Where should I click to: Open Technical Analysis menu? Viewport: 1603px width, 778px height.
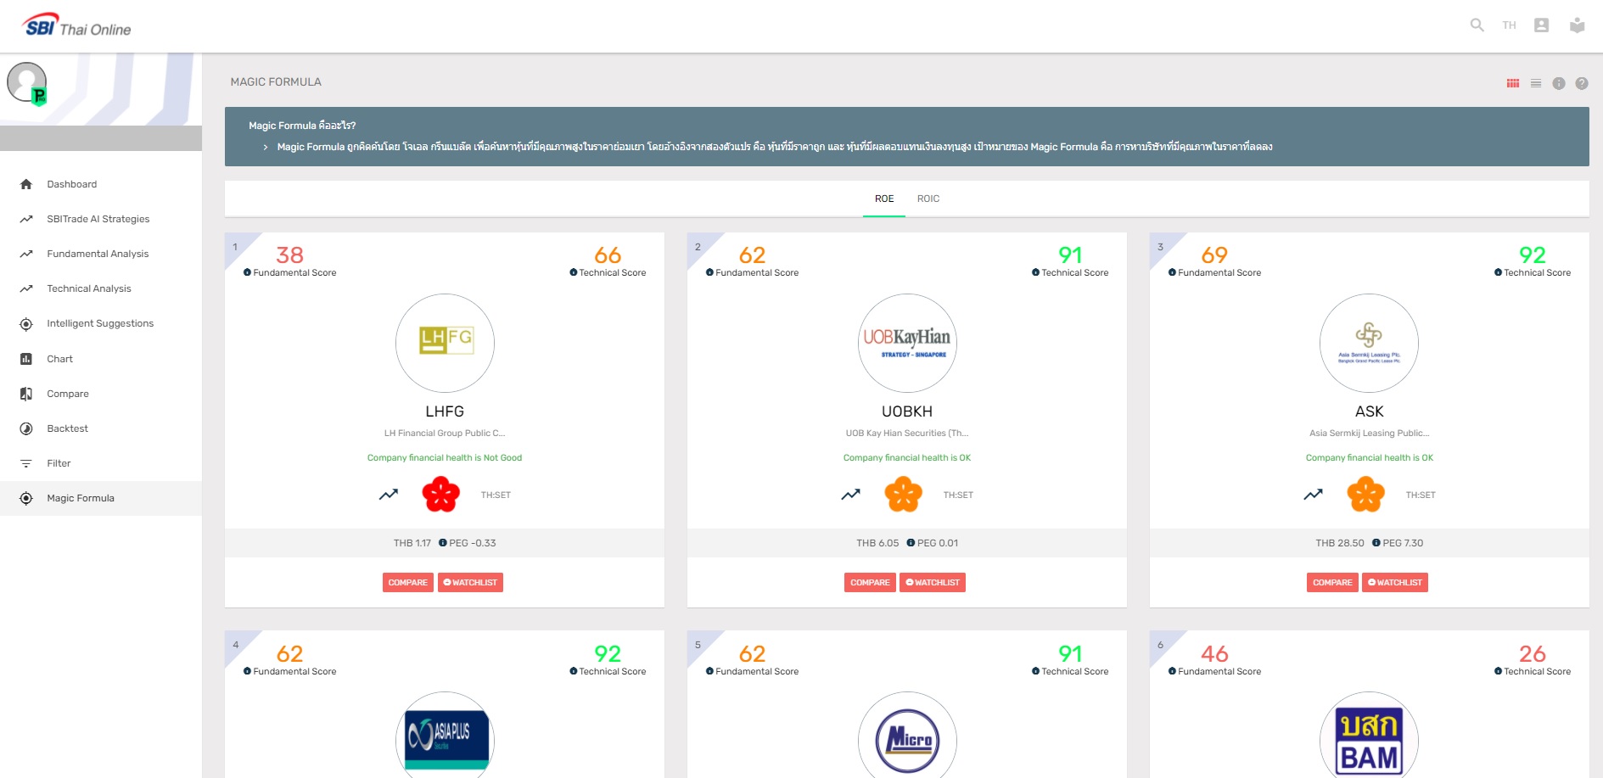click(x=100, y=288)
